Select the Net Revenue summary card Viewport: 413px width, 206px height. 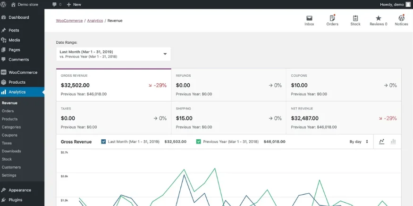pyautogui.click(x=344, y=118)
